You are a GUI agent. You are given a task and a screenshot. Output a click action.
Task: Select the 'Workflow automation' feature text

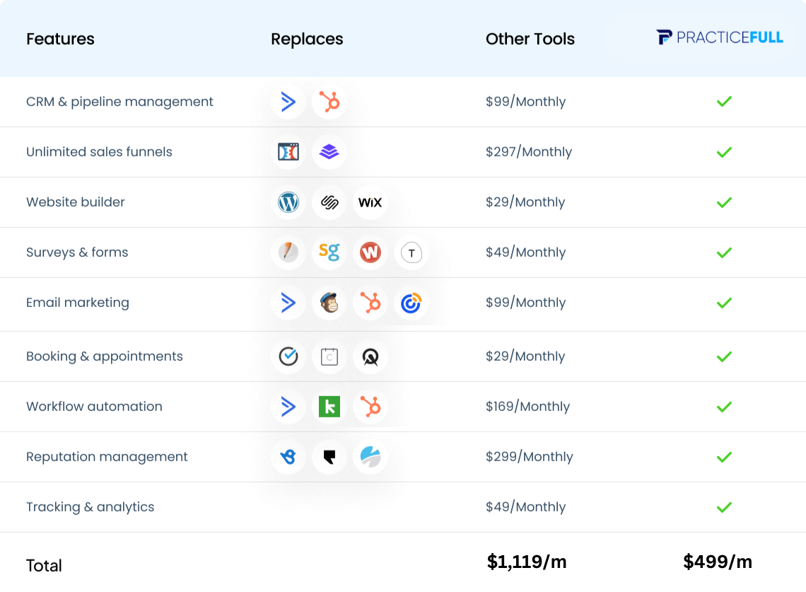pyautogui.click(x=94, y=407)
